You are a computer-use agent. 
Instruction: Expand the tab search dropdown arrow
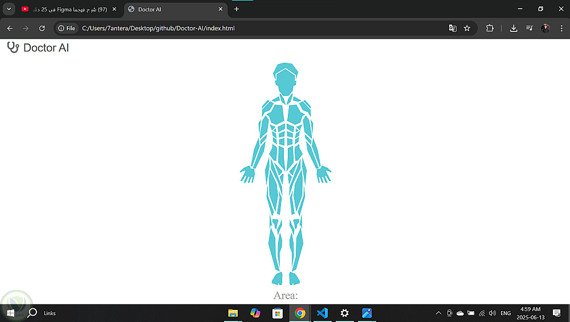[9, 9]
